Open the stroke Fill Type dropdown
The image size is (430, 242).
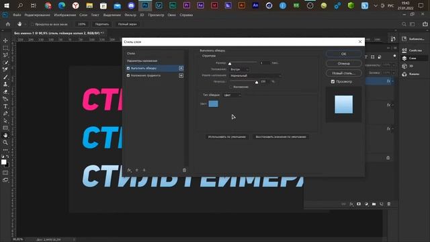click(x=232, y=95)
